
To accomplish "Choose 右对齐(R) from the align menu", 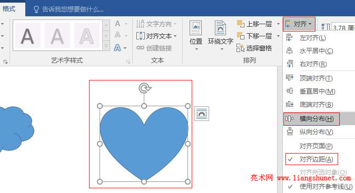I will [319, 64].
